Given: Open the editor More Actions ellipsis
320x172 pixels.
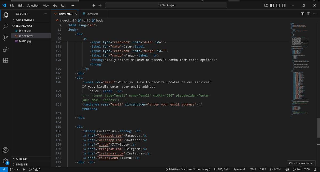Looking at the screenshot, I should coord(315,14).
